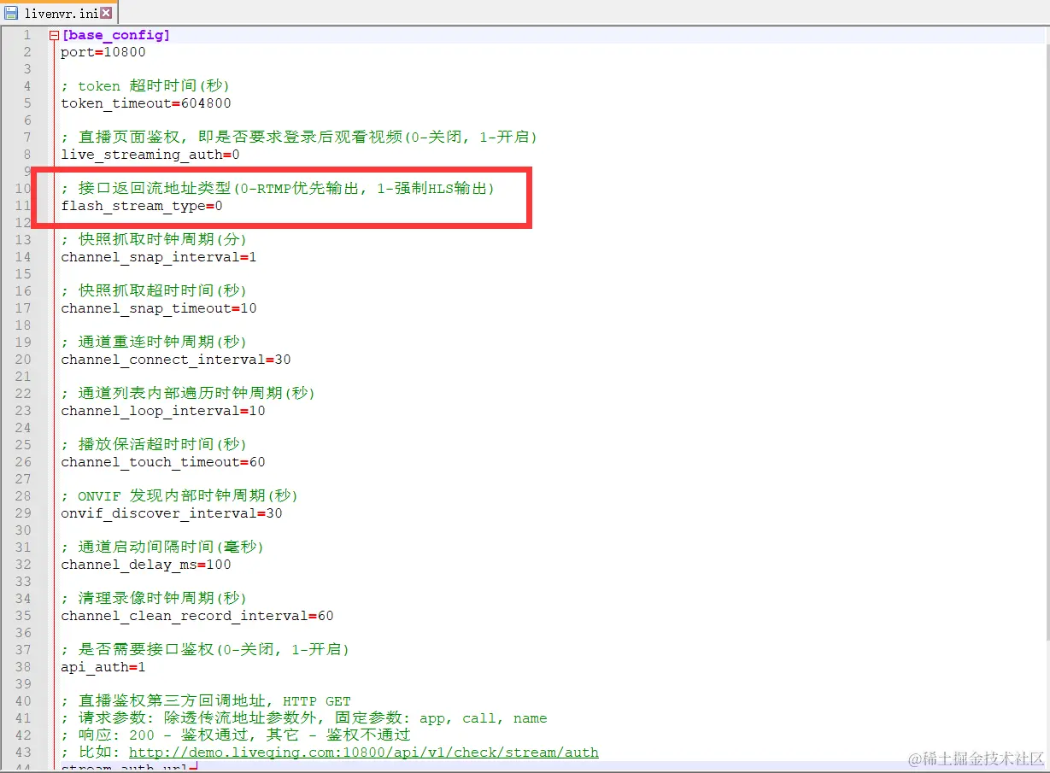Click the '; 快照抓取时钟周期(分)' comment
Viewport: 1050px width, 773px height.
coord(154,240)
